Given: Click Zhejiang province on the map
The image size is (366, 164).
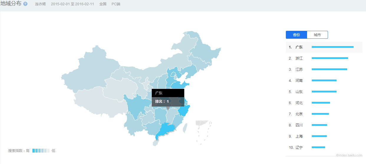Looking at the screenshot, I should [184, 111].
